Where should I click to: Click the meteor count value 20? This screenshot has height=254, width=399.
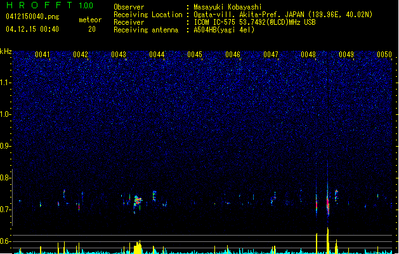(92, 29)
